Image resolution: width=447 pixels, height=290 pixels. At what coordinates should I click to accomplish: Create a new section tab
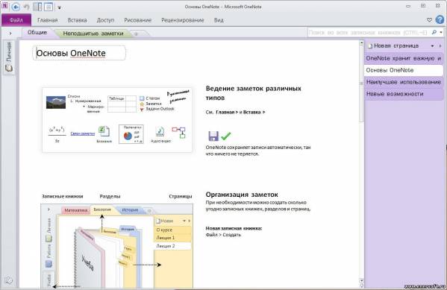point(136,34)
